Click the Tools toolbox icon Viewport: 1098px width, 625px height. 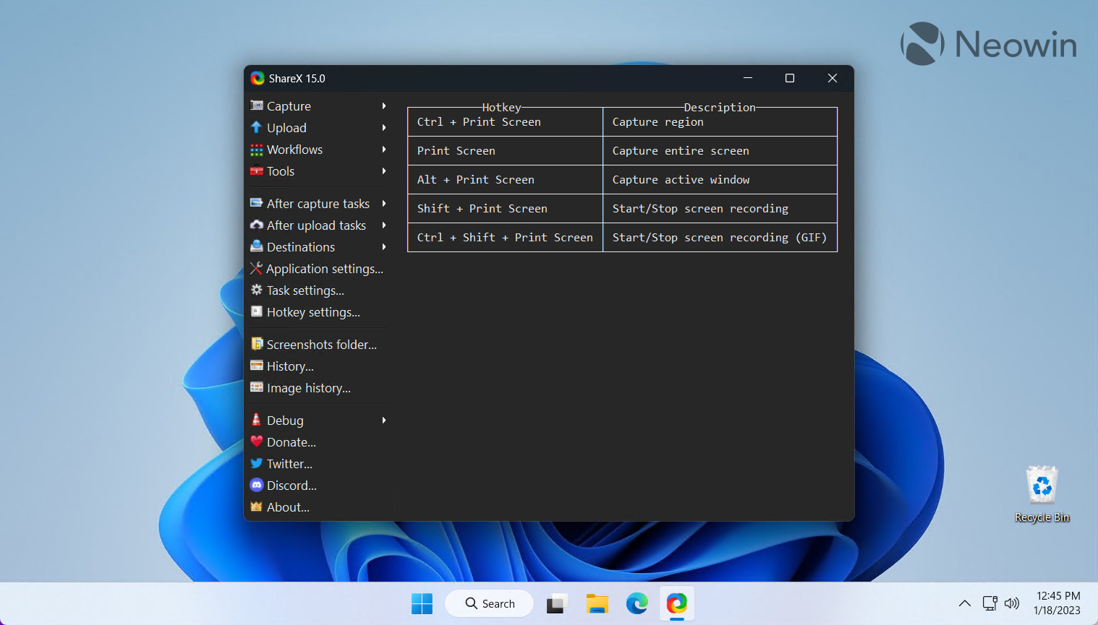256,171
